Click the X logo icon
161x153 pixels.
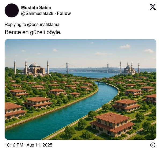pos(153,7)
